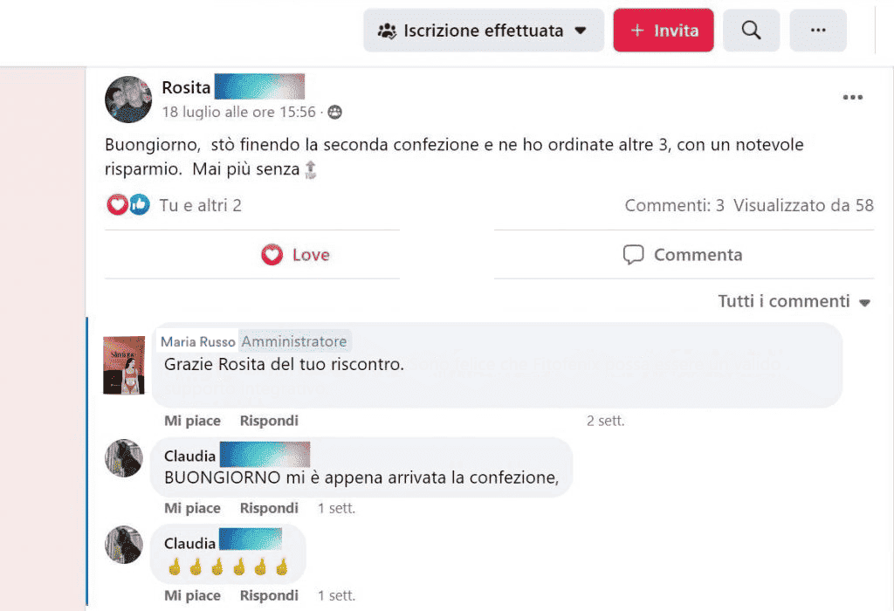Screen dimensions: 894x611
Task: Toggle the Love reaction on the post
Action: 295,255
